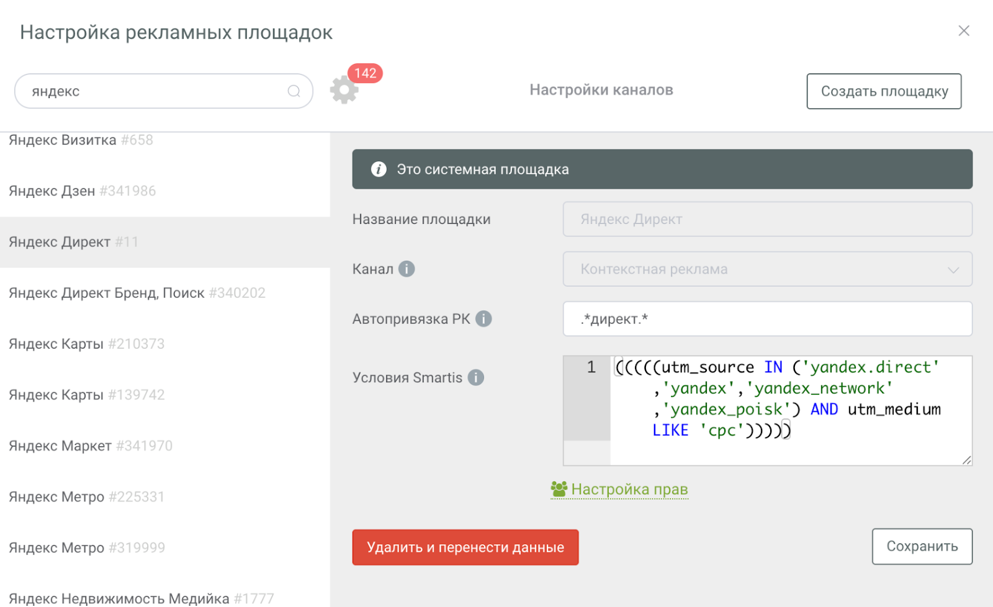Click the Создать площадку button

pos(884,91)
